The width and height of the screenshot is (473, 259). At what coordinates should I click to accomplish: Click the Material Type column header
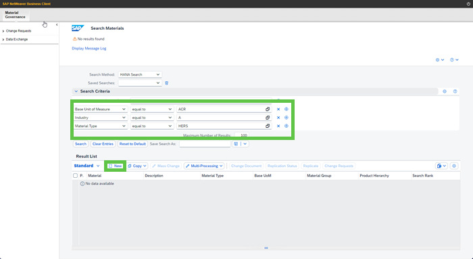coord(227,176)
